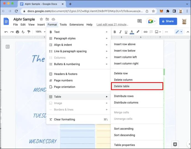Open the zoom 100% dropdown

[x=40, y=32]
